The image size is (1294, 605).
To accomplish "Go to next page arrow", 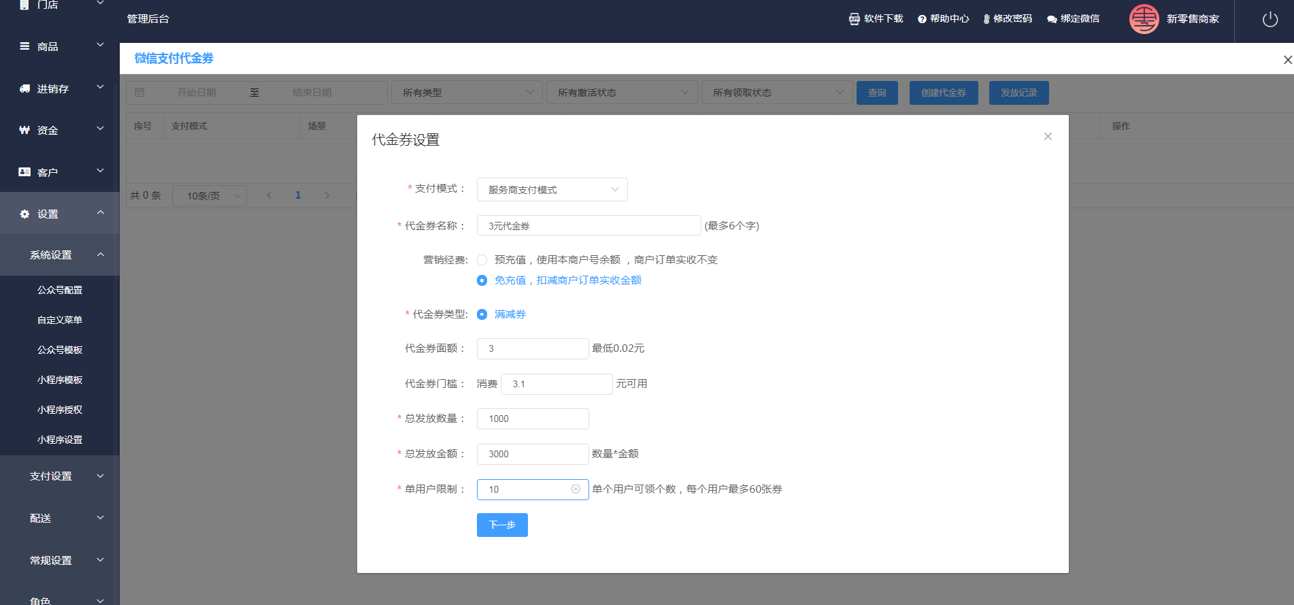I will point(327,195).
